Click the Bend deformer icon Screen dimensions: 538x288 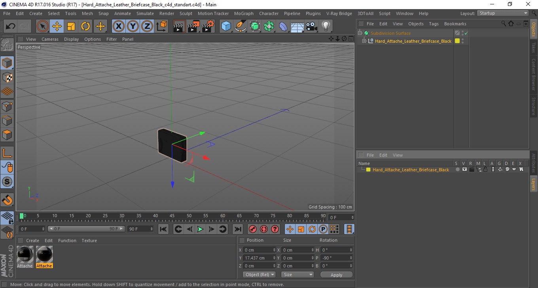[283, 27]
